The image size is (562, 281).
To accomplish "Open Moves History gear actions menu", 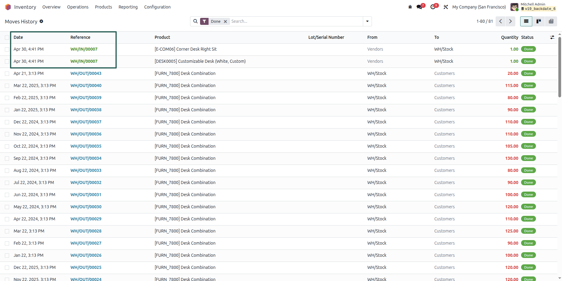I will coord(41,21).
